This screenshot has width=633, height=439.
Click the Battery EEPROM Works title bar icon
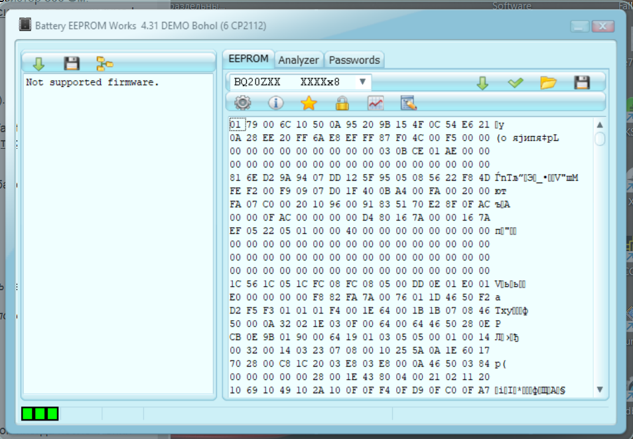[25, 25]
